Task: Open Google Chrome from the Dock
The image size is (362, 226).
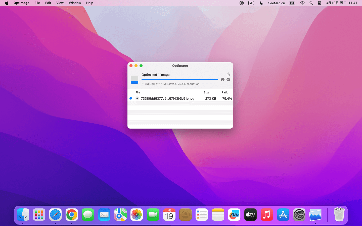Action: pyautogui.click(x=72, y=215)
